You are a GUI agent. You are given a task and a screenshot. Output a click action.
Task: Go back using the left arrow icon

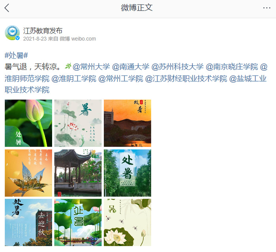(x=7, y=8)
